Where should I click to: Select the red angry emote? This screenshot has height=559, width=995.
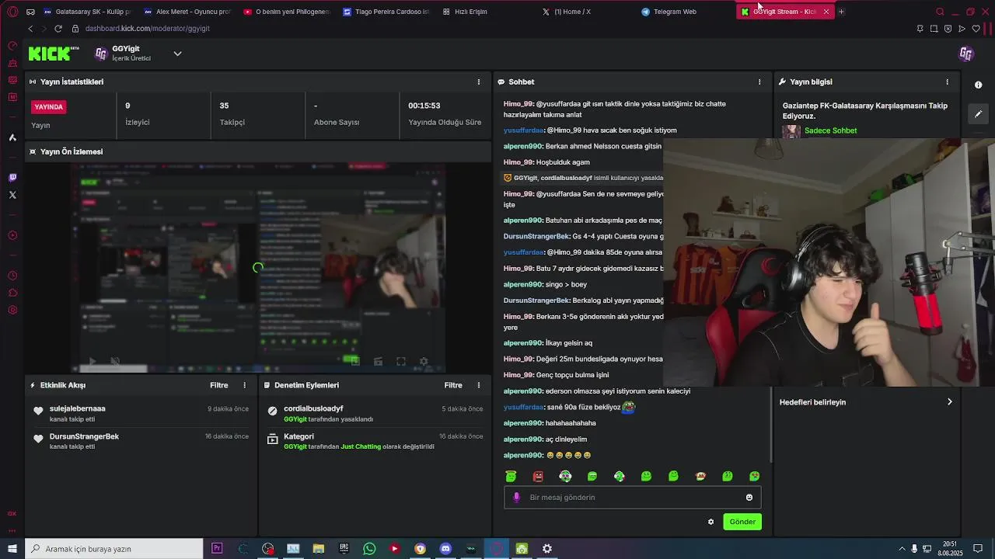pyautogui.click(x=538, y=476)
